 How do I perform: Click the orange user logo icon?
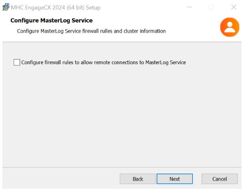click(230, 27)
